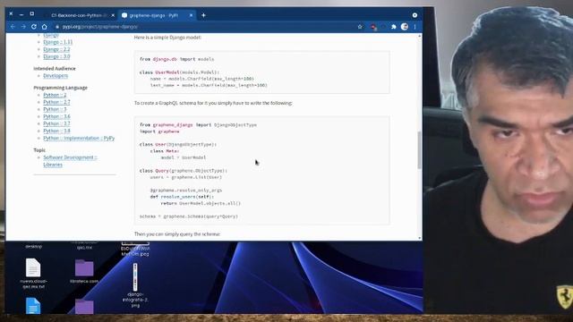This screenshot has width=573, height=322.
Task: Open a new tab with plus button
Action: pyautogui.click(x=203, y=15)
